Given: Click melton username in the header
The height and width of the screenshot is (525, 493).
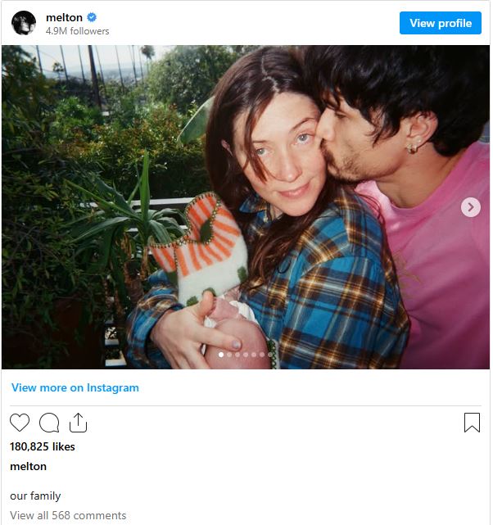Looking at the screenshot, I should click(64, 17).
